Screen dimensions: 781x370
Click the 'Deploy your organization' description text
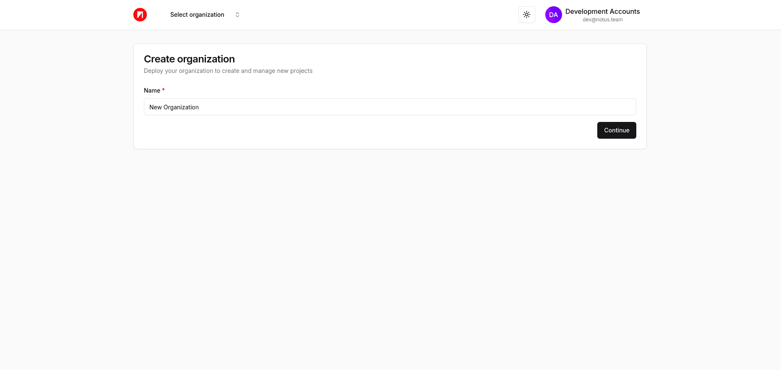click(228, 71)
